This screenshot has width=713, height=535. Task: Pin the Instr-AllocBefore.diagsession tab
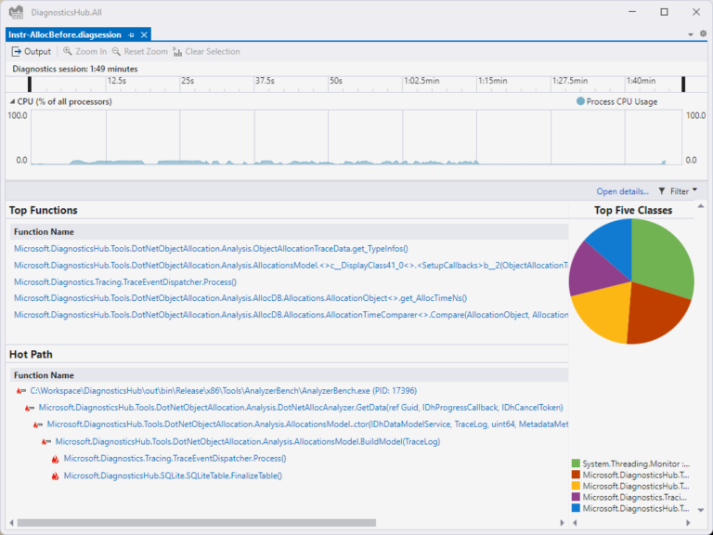131,34
